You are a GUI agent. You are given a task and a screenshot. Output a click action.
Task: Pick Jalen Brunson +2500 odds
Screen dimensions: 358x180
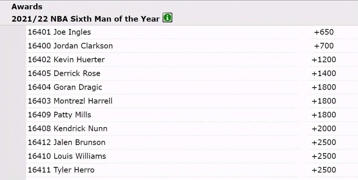coord(324,142)
